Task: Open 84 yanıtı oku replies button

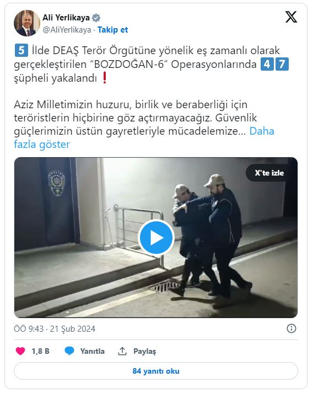Action: pyautogui.click(x=156, y=371)
